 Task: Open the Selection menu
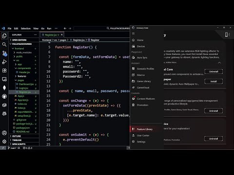pos(26,29)
